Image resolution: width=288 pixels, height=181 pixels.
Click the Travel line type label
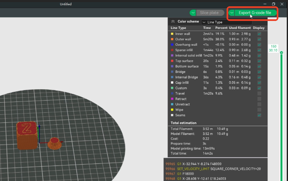point(180,93)
